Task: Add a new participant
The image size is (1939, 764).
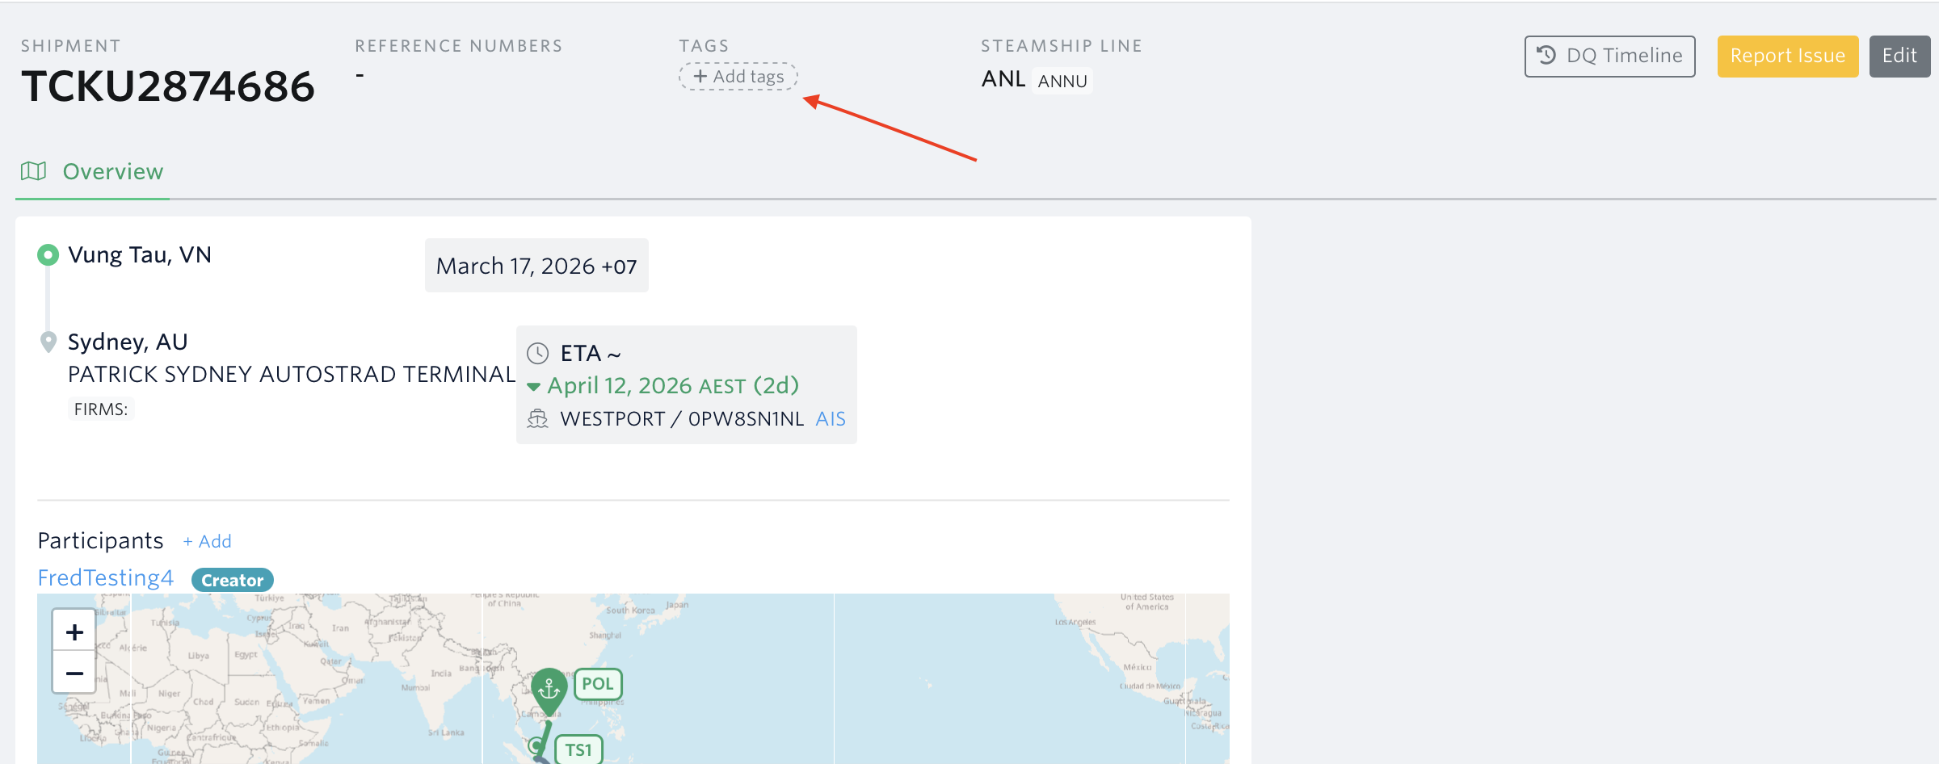Action: 208,541
